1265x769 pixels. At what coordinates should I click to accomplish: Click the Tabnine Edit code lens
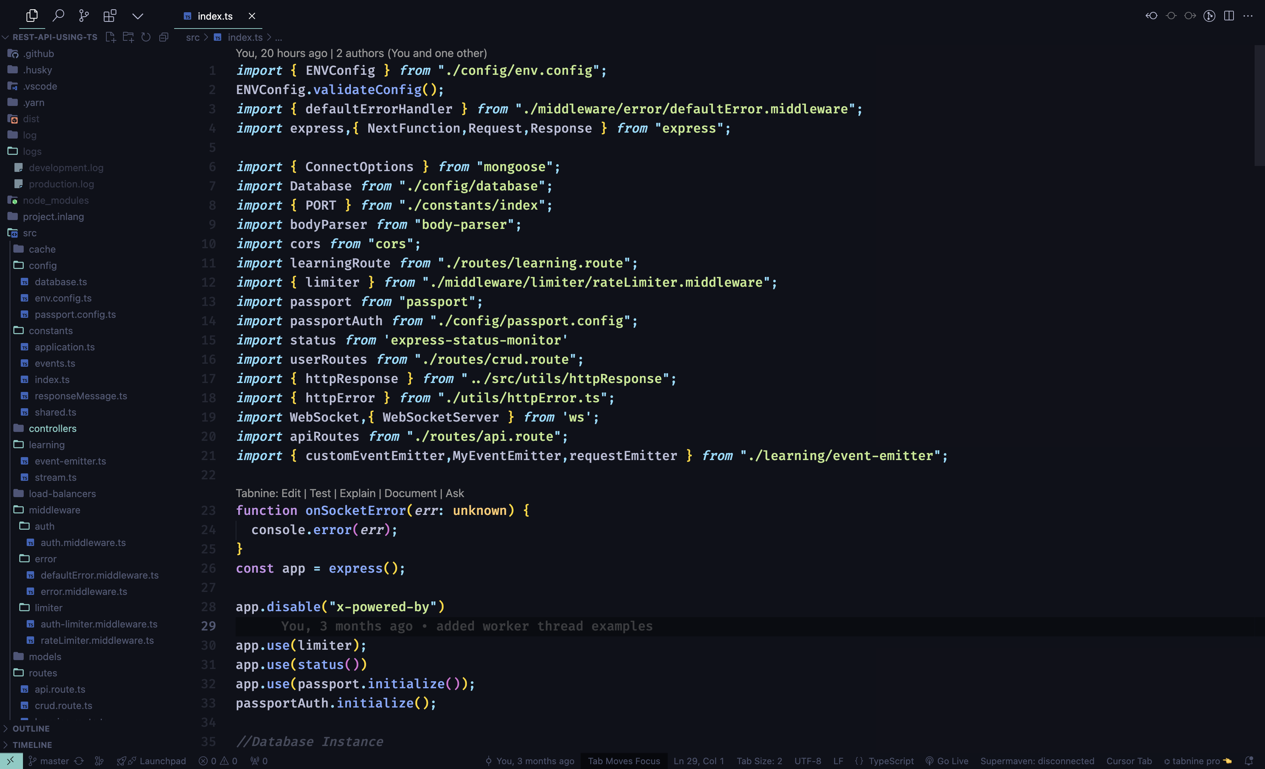(x=291, y=493)
